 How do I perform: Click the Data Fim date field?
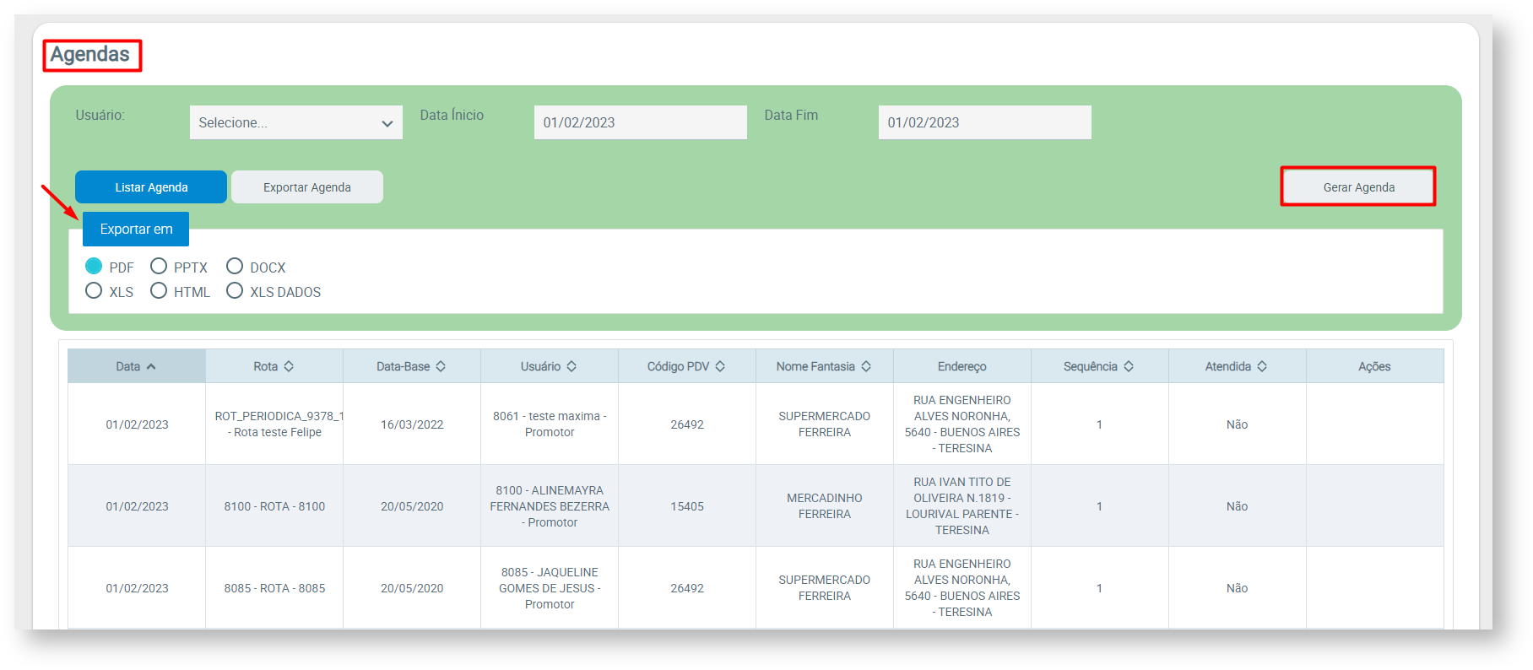point(984,122)
